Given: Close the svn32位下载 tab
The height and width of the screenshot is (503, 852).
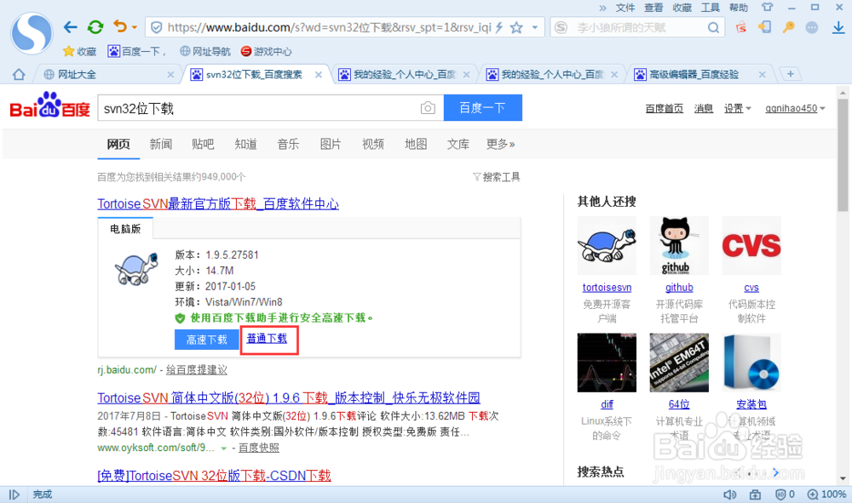Looking at the screenshot, I should click(x=319, y=74).
